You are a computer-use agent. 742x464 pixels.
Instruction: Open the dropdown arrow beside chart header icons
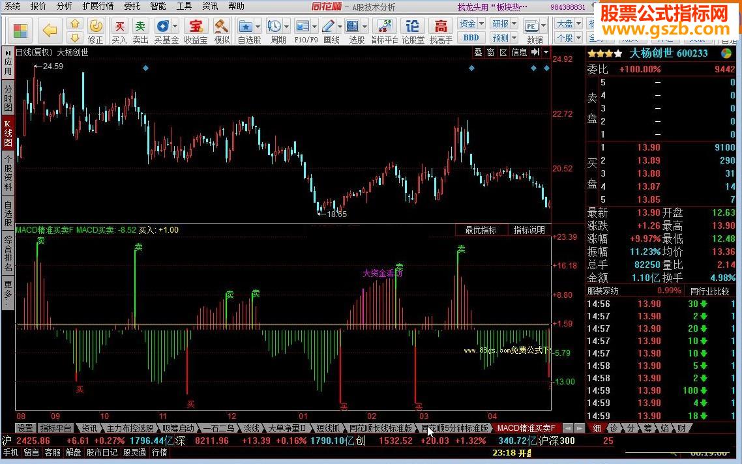click(x=546, y=53)
